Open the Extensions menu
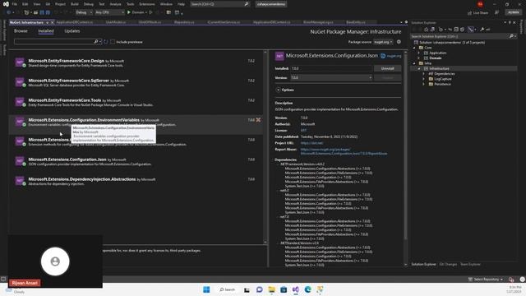The image size is (526, 296). (147, 4)
